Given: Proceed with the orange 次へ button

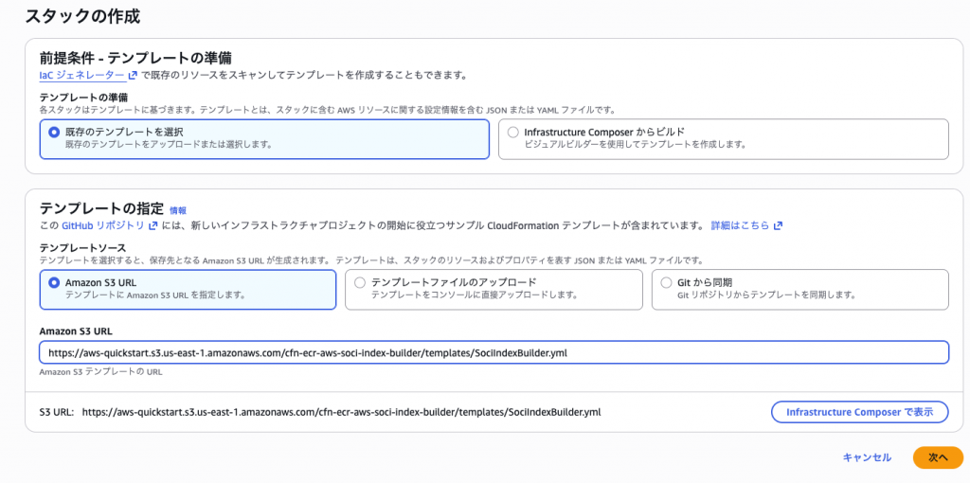Looking at the screenshot, I should tap(938, 457).
